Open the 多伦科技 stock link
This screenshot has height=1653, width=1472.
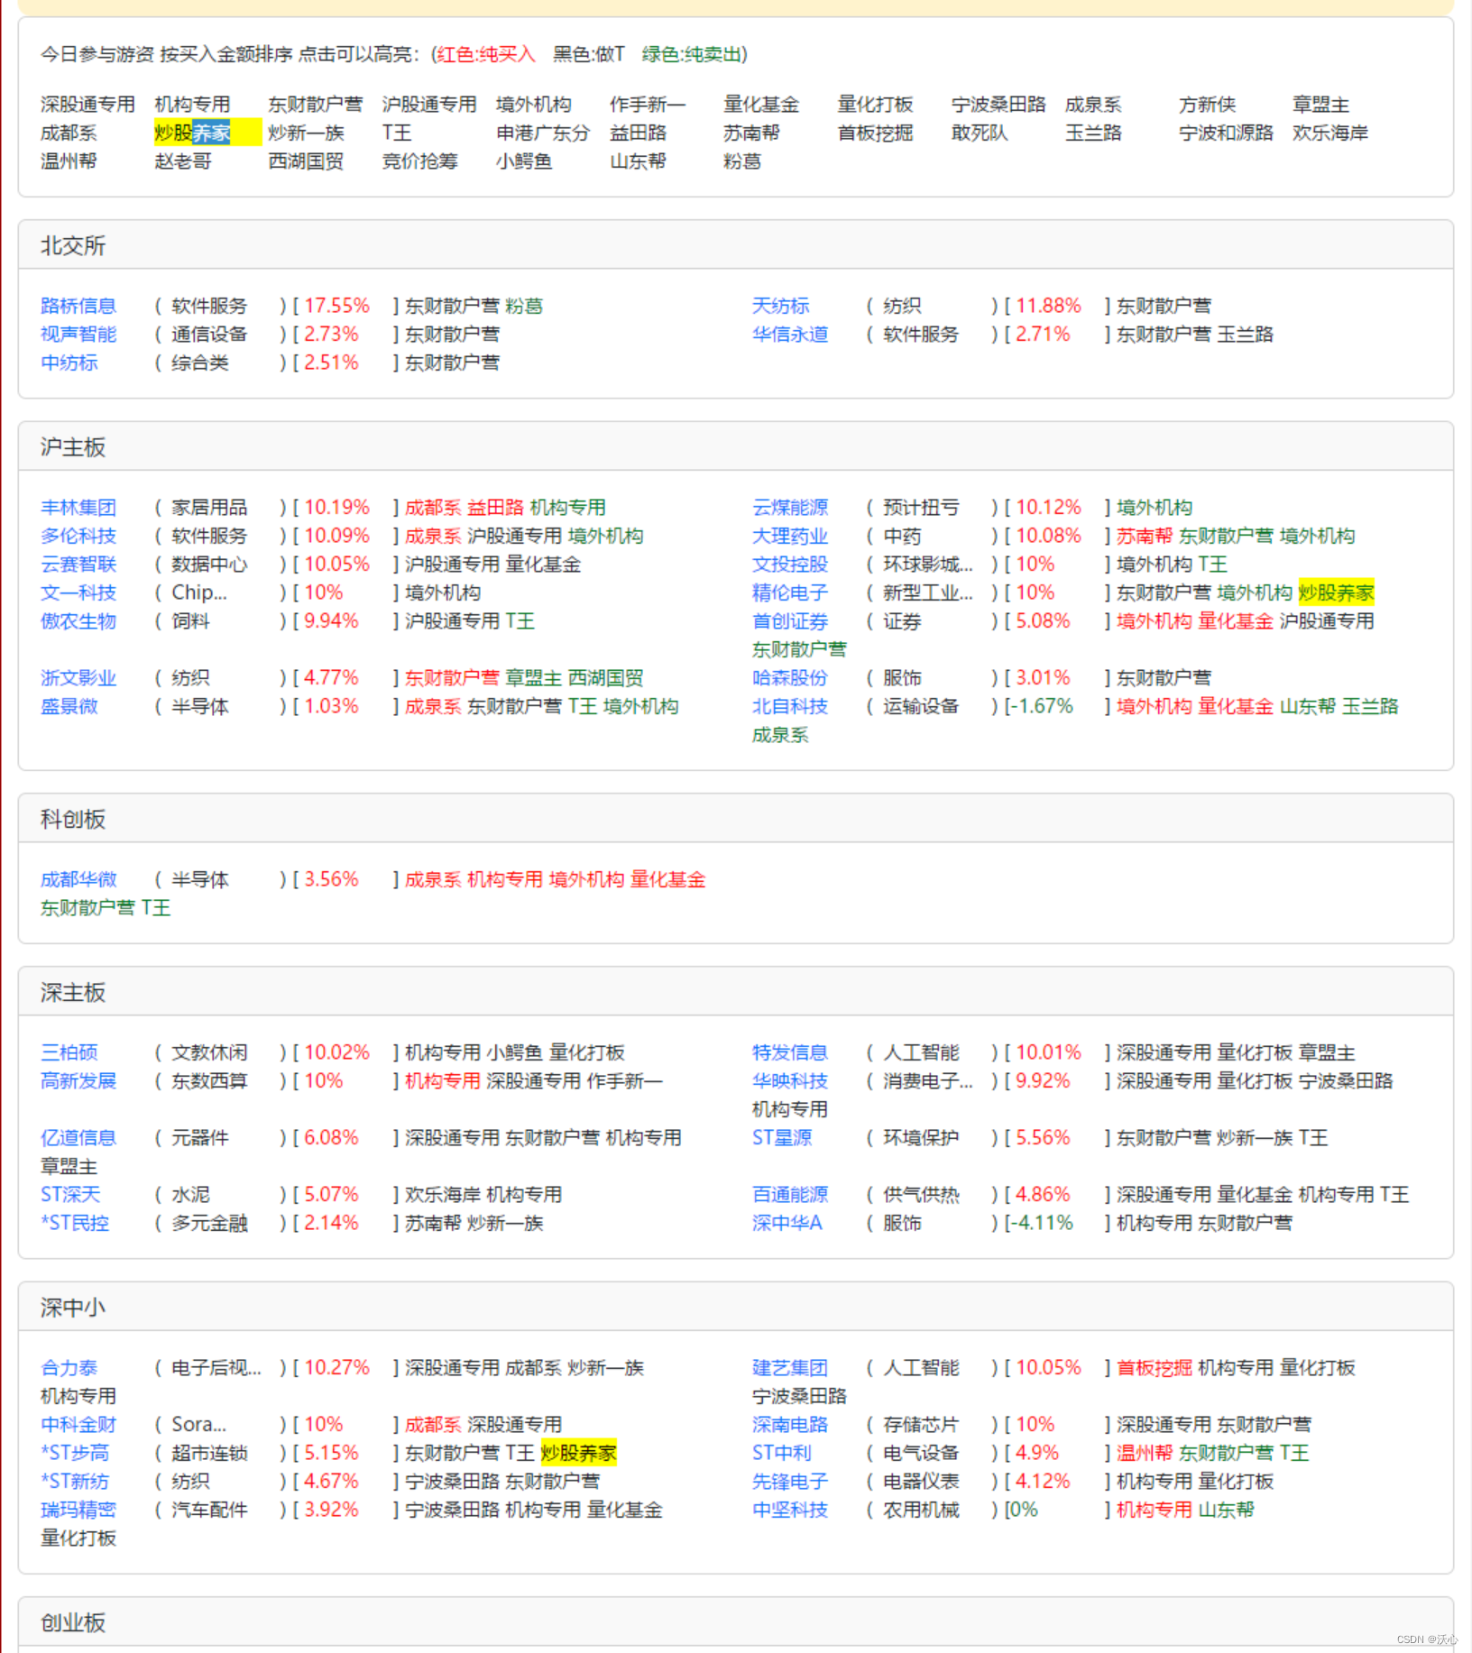tap(78, 536)
